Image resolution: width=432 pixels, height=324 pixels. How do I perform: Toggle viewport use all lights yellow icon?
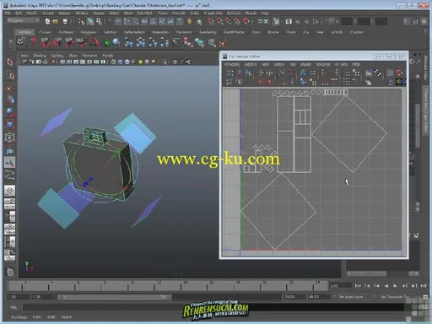140,62
